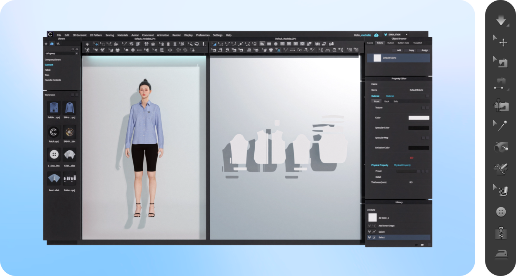Select the large Select/Move arrow-cross icon

click(x=501, y=41)
